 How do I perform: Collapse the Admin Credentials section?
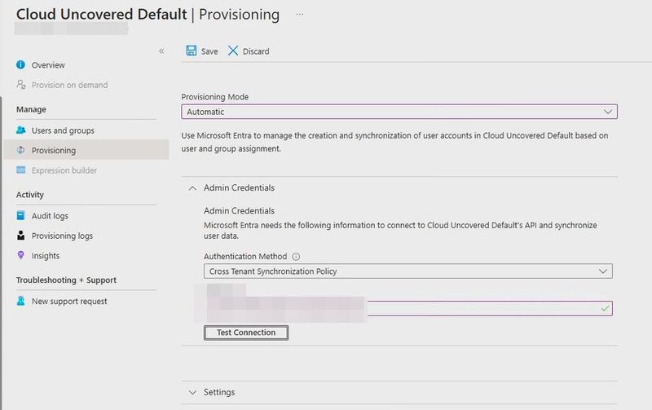pyautogui.click(x=192, y=188)
